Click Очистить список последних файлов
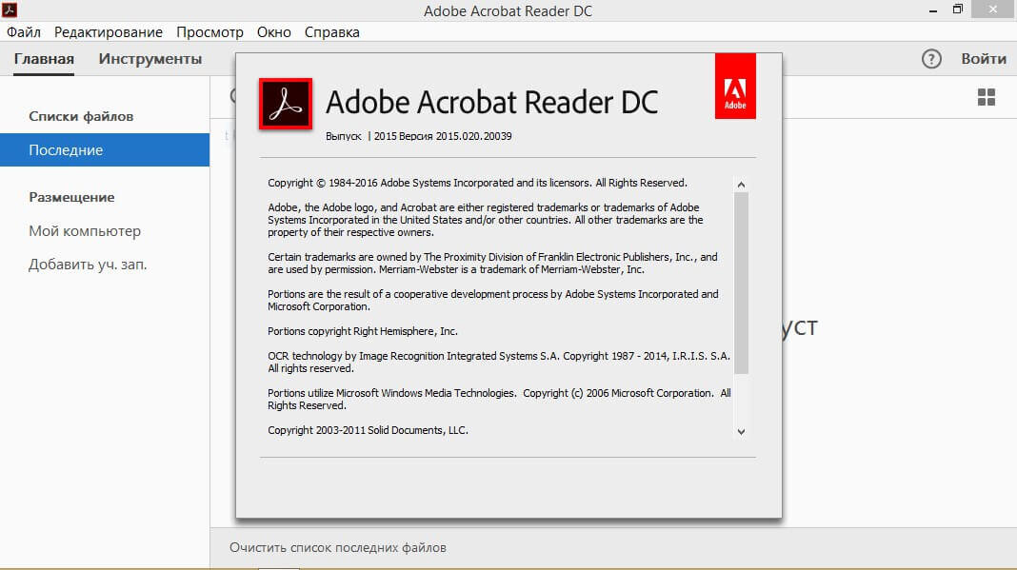This screenshot has height=570, width=1017. 338,547
